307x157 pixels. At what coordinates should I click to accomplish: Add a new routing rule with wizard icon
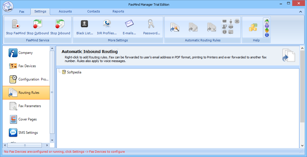[175, 27]
